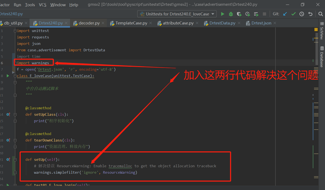The height and width of the screenshot is (190, 325).
Task: Open the SciView side panel
Action: (322, 31)
